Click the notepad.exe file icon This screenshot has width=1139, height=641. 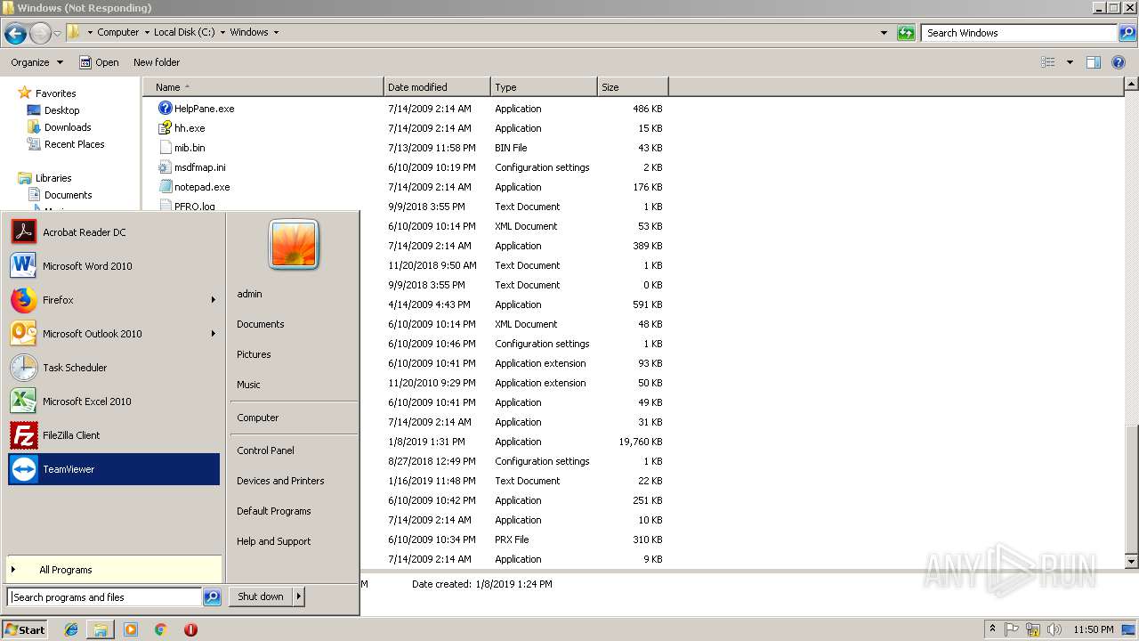click(x=165, y=187)
